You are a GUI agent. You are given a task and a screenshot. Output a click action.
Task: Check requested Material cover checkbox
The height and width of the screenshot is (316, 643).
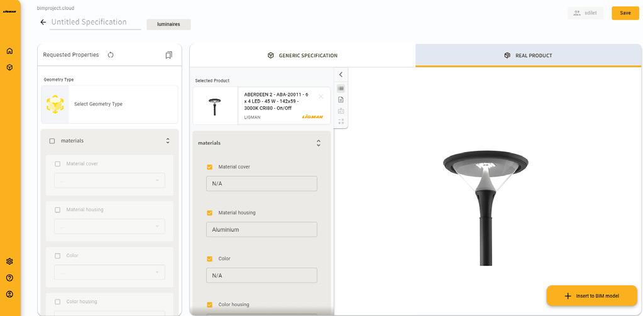(57, 164)
